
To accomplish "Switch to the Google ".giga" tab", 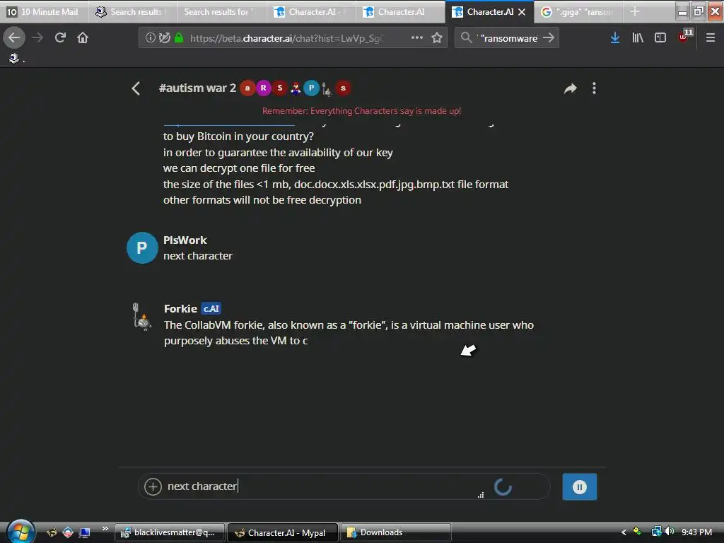I will pyautogui.click(x=578, y=12).
